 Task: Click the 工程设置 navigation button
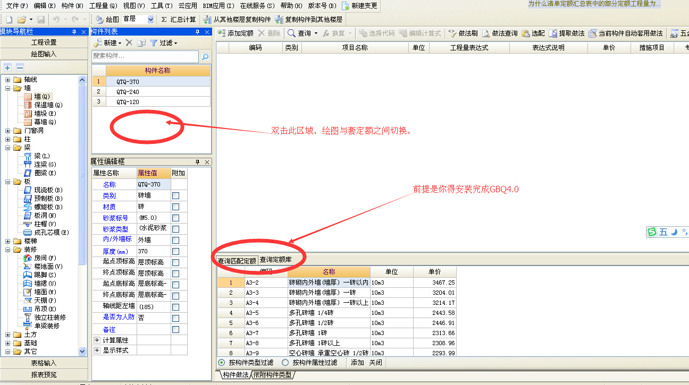pyautogui.click(x=44, y=42)
